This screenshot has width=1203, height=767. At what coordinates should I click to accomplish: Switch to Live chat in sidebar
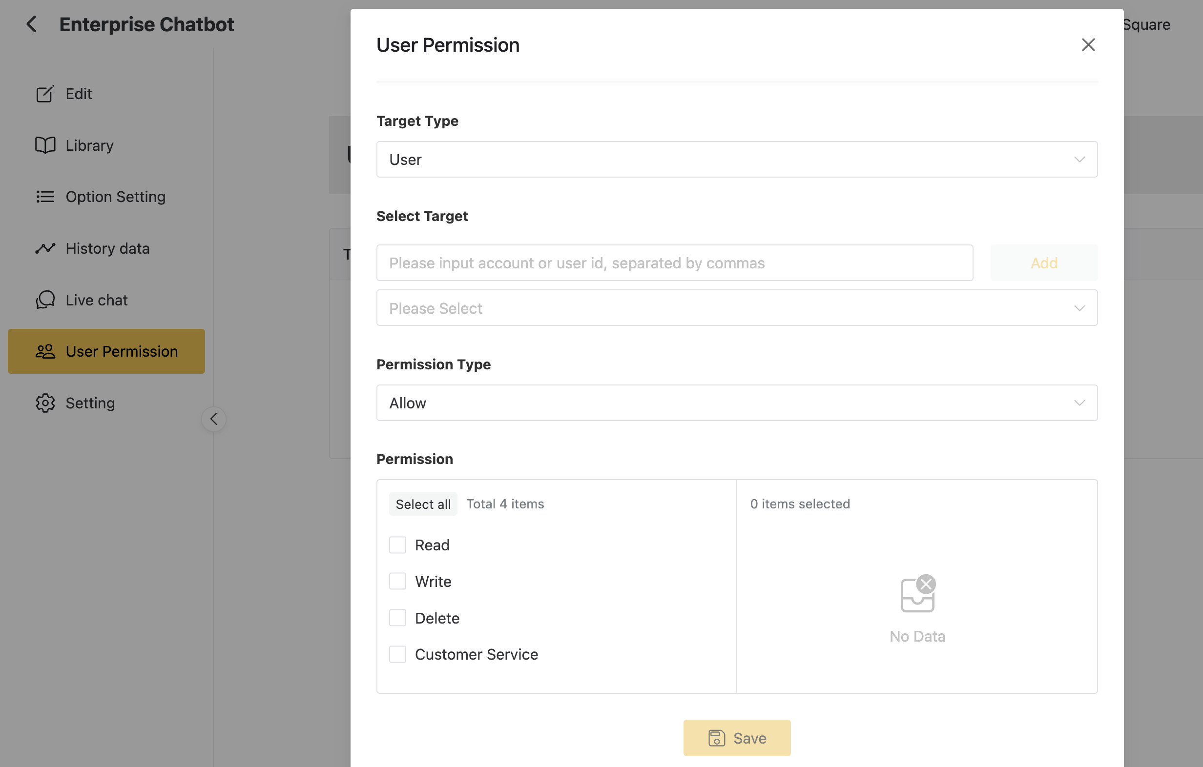point(106,300)
